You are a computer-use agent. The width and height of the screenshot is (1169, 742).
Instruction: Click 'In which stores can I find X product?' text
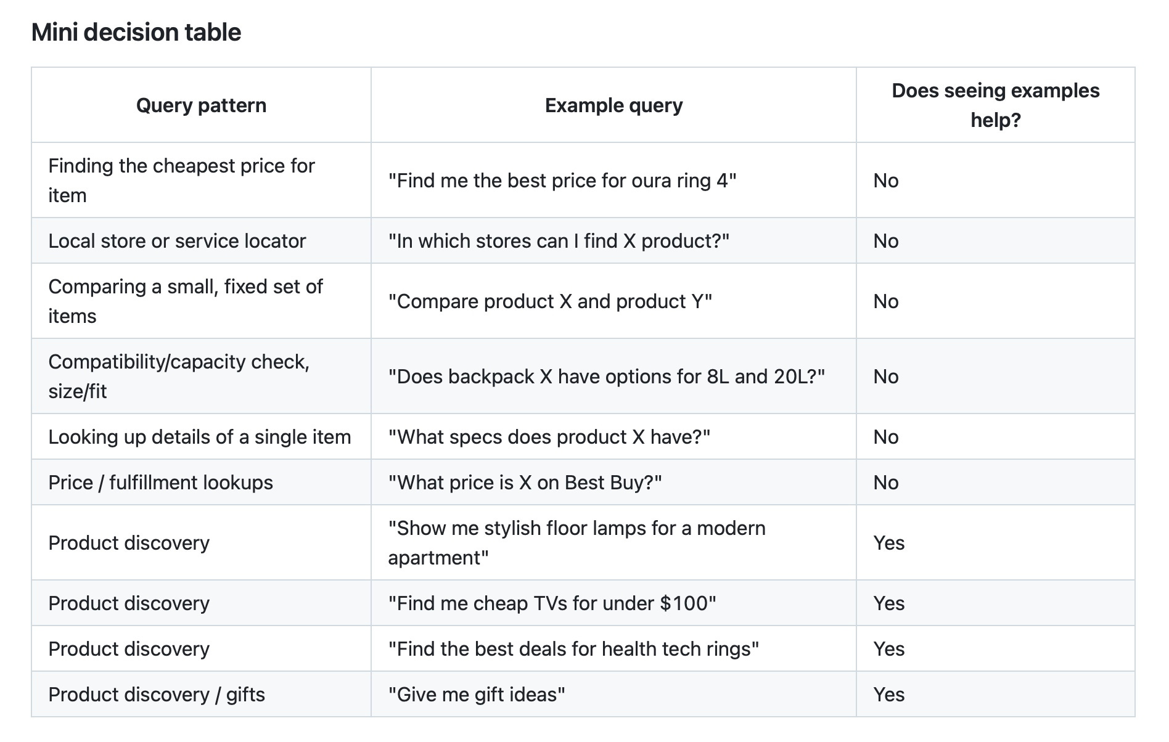[x=559, y=241]
